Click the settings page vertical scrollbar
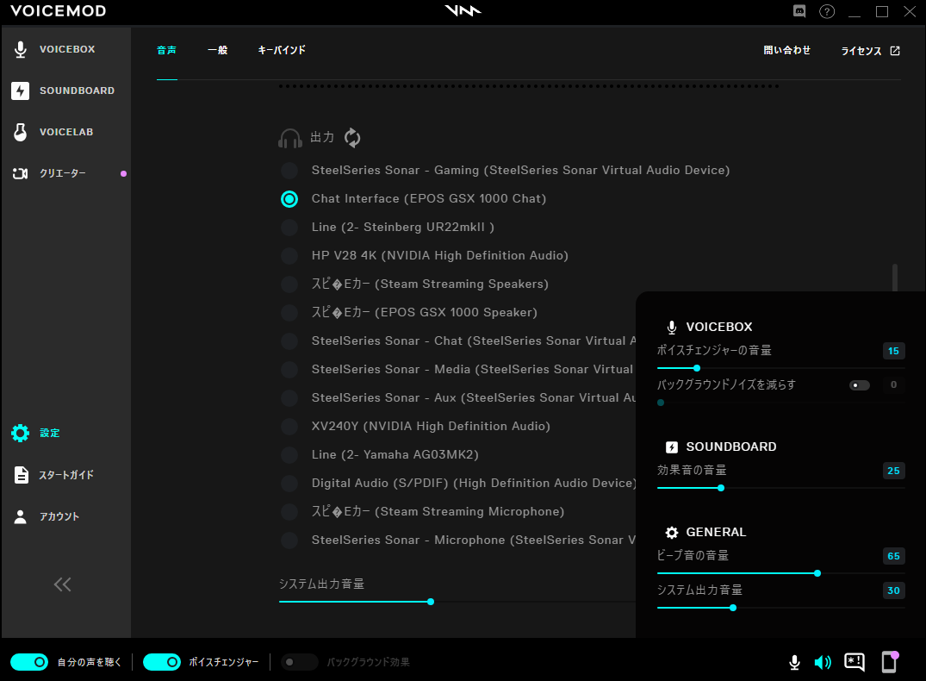Screen dimensions: 926x681 pos(895,278)
